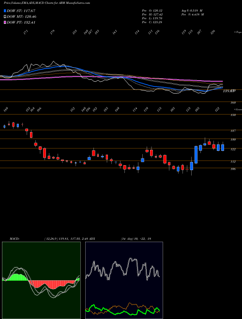Click the Pre H: 127.42 value
Viewport: 242px width, 319px height.
pos(152,14)
